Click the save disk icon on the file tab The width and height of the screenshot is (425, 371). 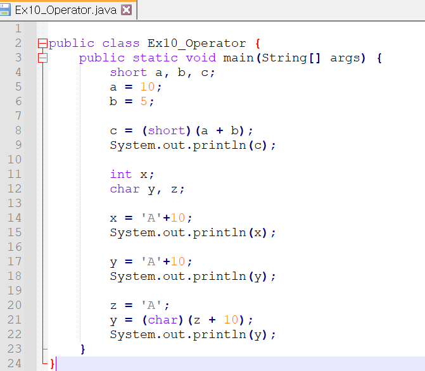pyautogui.click(x=5, y=9)
